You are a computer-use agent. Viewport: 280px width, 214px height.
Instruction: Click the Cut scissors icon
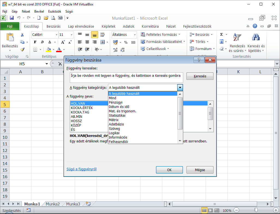[22, 35]
